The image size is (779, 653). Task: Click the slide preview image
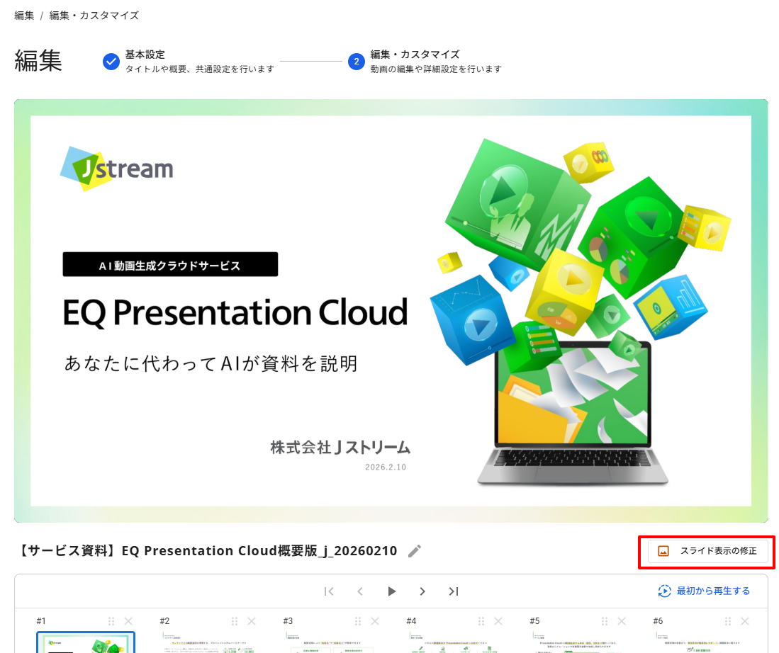pos(391,311)
